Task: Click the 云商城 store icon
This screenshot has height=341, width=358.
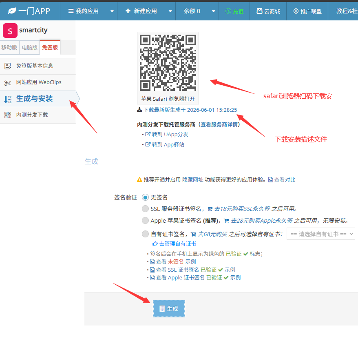Action: click(259, 11)
